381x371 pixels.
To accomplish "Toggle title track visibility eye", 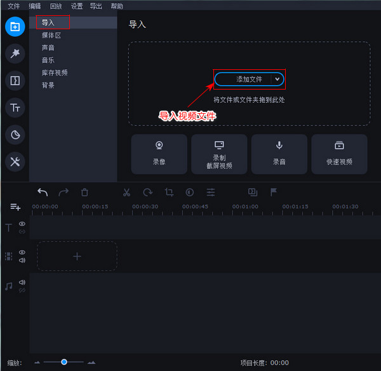I will [x=22, y=224].
